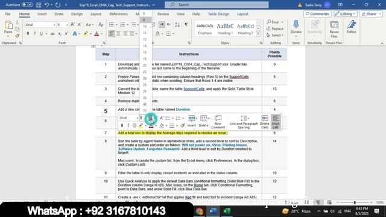Toggle the AutoSave switch

[x=27, y=5]
